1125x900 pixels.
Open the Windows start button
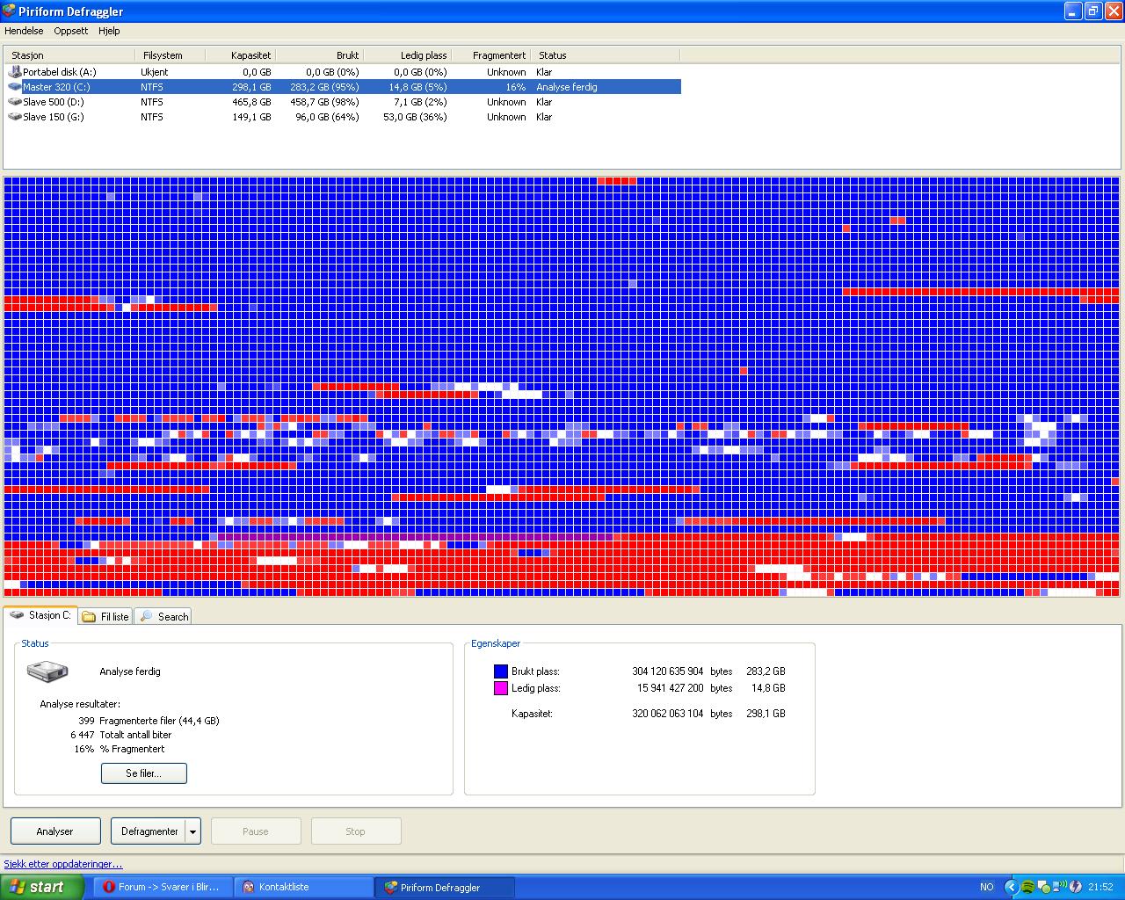41,887
